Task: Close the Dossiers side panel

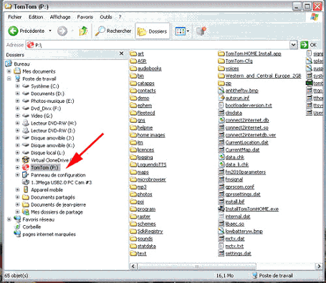Action: point(121,54)
